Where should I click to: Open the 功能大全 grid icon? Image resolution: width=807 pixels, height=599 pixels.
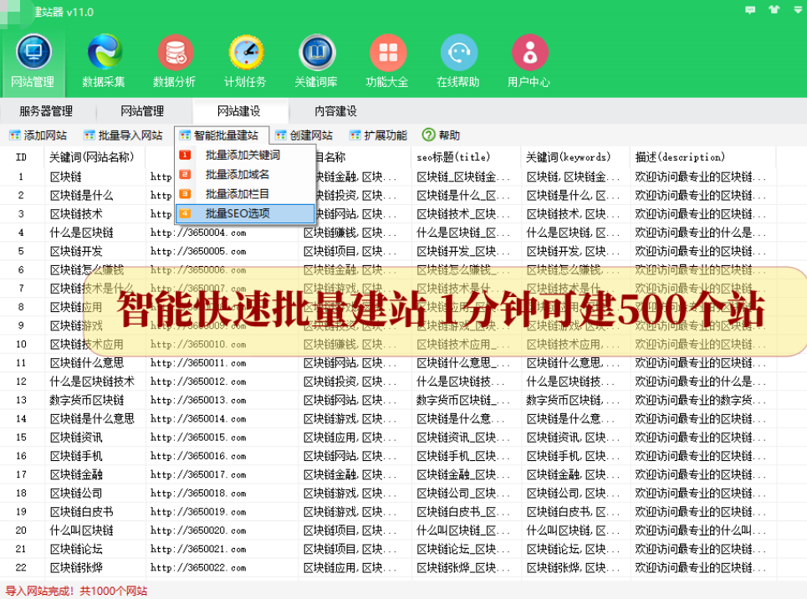pos(387,53)
